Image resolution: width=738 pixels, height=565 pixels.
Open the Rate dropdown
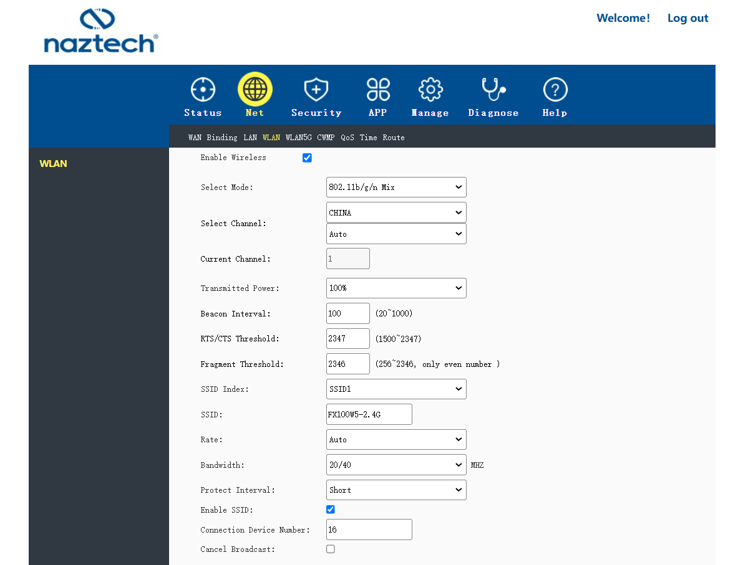point(396,440)
